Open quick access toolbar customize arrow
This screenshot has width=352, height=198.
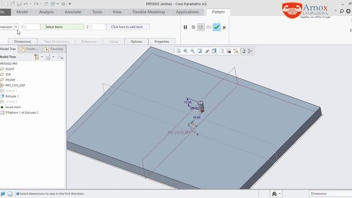[70, 4]
